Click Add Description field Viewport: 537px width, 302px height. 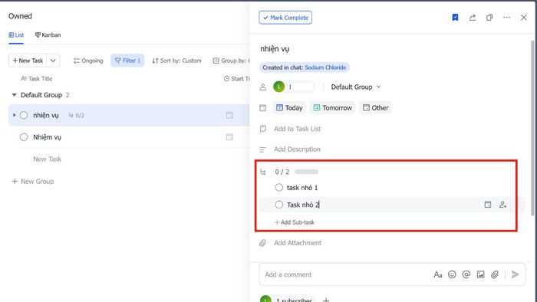[x=298, y=149]
